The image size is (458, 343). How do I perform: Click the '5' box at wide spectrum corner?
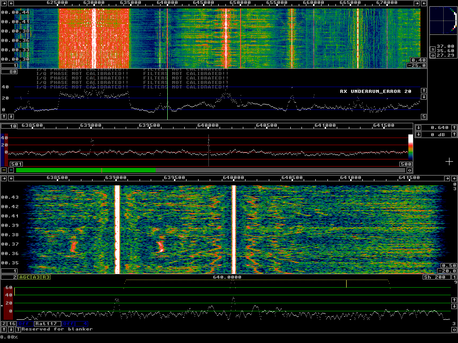(424, 117)
